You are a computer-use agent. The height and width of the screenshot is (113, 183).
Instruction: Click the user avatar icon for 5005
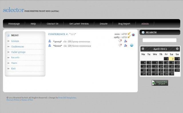pyautogui.click(x=49, y=41)
